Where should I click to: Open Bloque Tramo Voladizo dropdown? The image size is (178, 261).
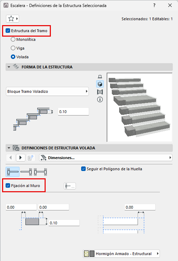click(47, 91)
